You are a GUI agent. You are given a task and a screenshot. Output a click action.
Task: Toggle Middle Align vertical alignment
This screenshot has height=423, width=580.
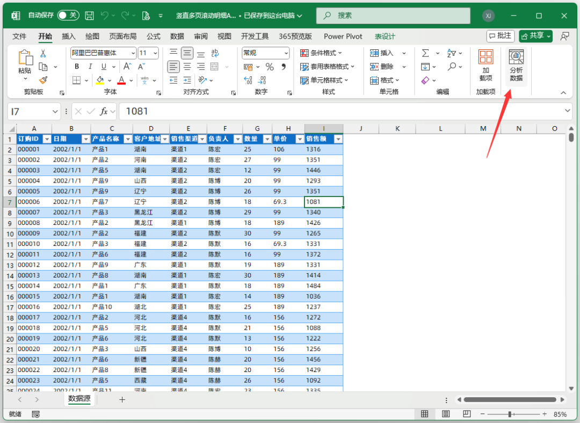tap(187, 53)
